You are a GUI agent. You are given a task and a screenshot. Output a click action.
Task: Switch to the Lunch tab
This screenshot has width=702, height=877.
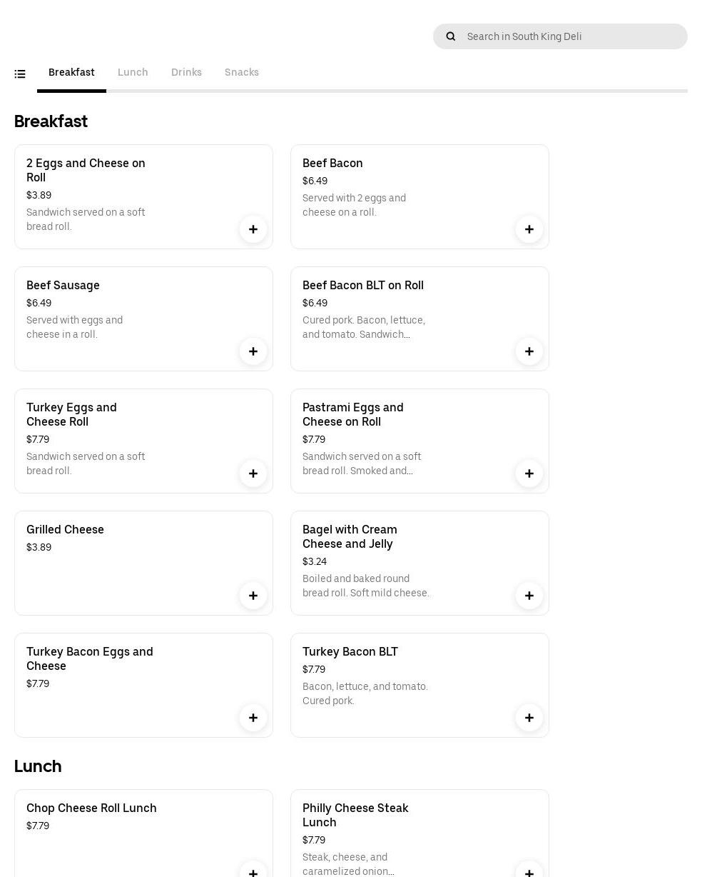pos(133,72)
